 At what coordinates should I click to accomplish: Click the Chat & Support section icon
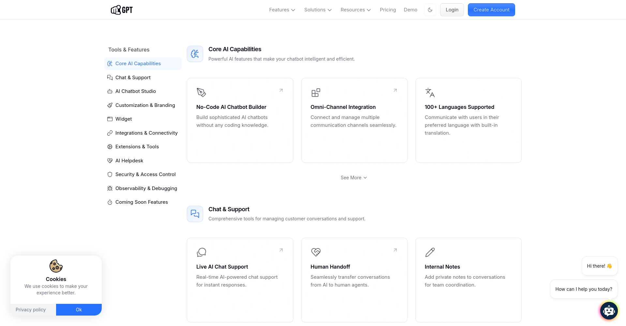(x=195, y=214)
